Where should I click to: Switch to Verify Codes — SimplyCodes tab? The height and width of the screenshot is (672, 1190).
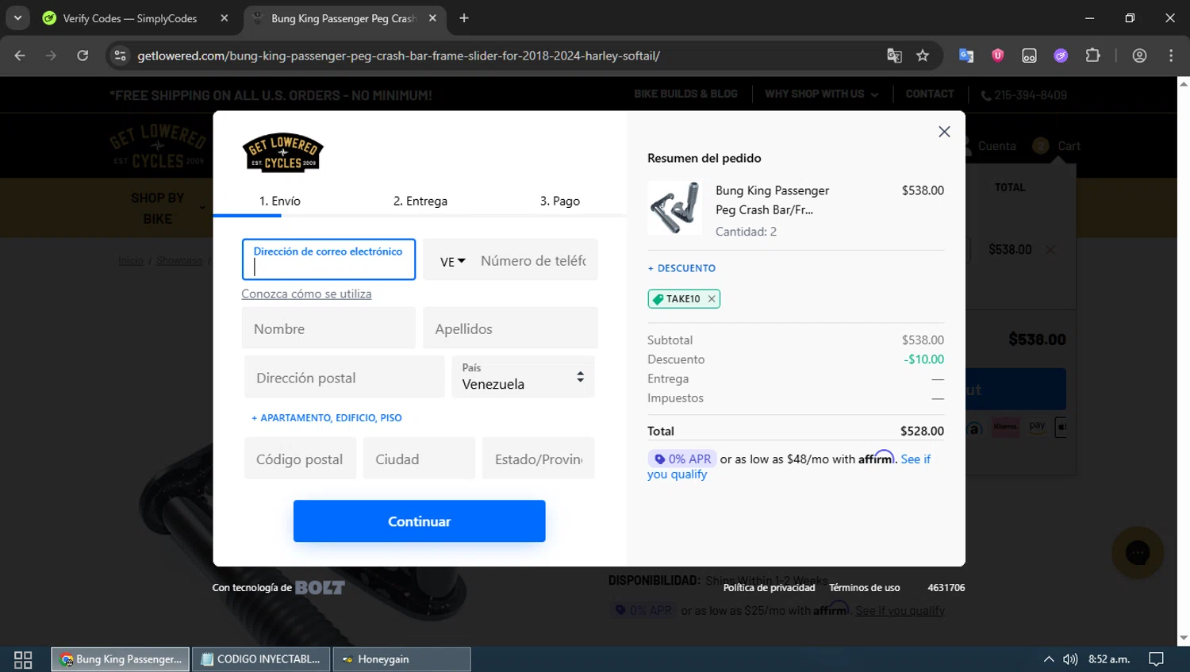tap(130, 18)
